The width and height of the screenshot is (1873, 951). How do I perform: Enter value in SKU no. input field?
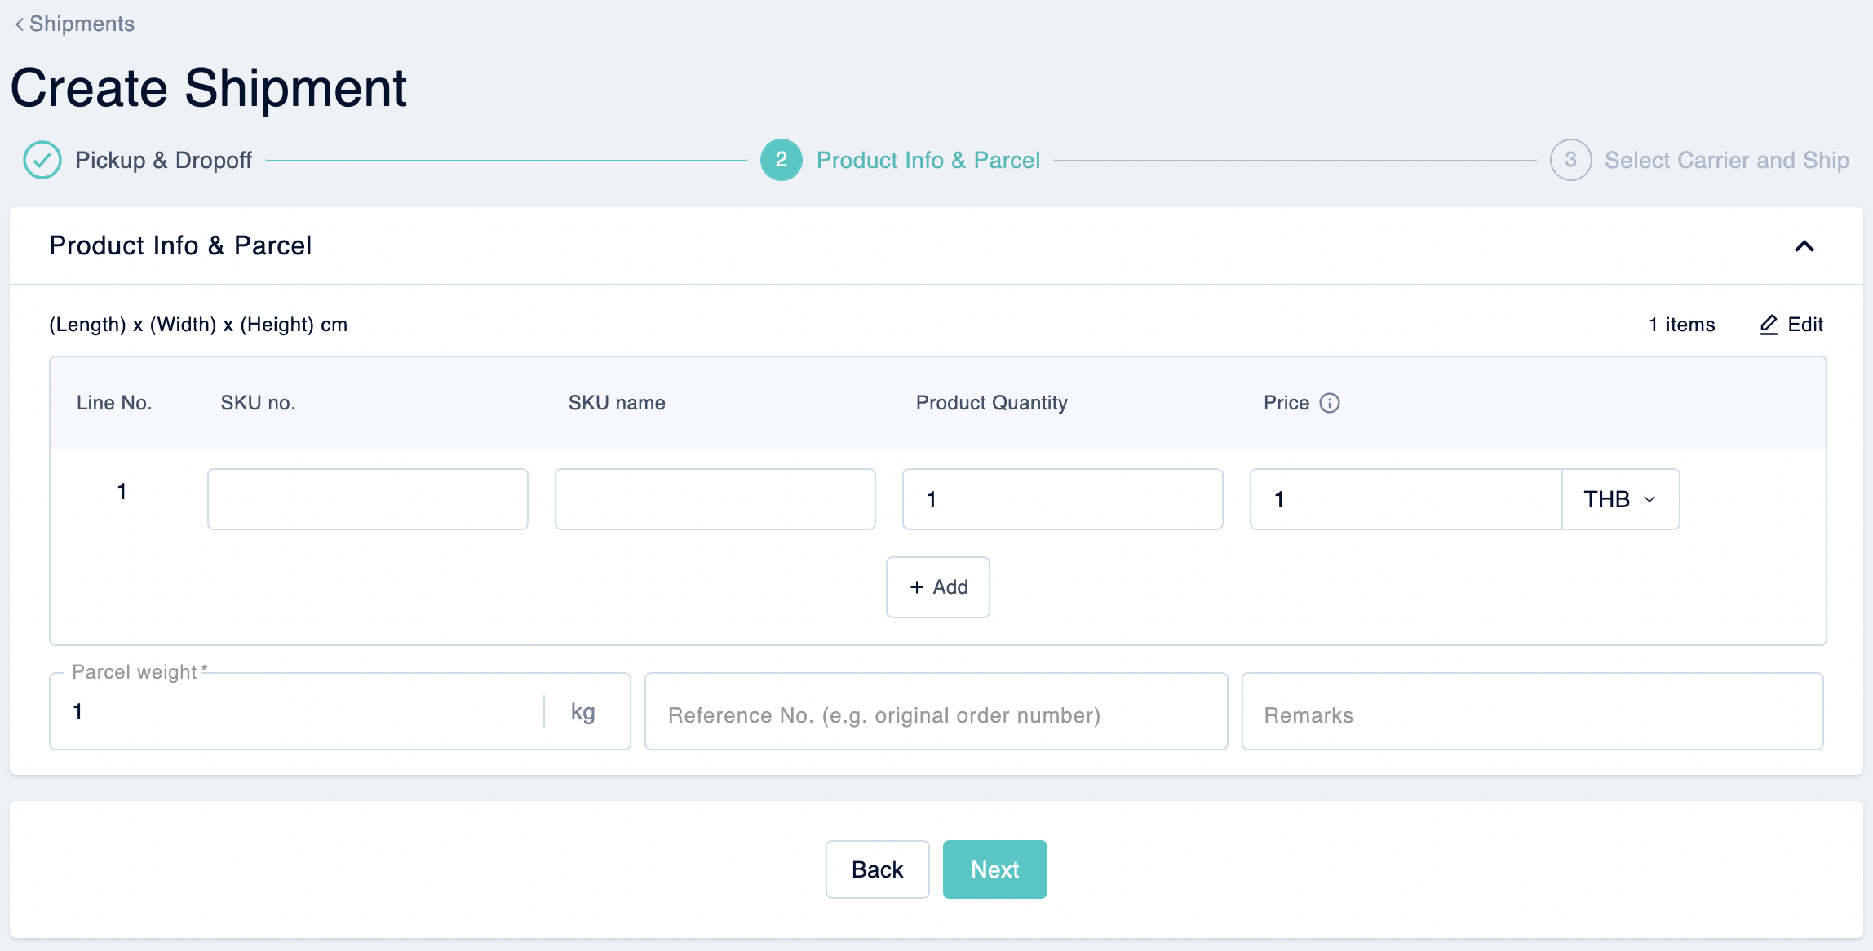point(368,498)
